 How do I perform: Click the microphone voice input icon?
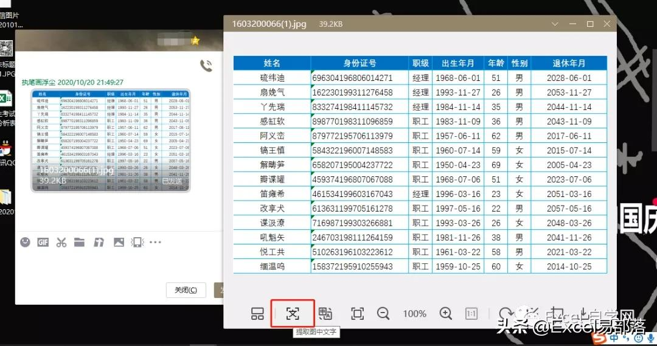651,337
